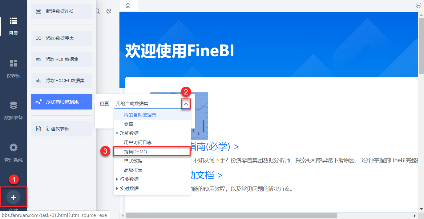Click the 位置 combo box field
Screen dimensions: 424x219
coord(152,104)
